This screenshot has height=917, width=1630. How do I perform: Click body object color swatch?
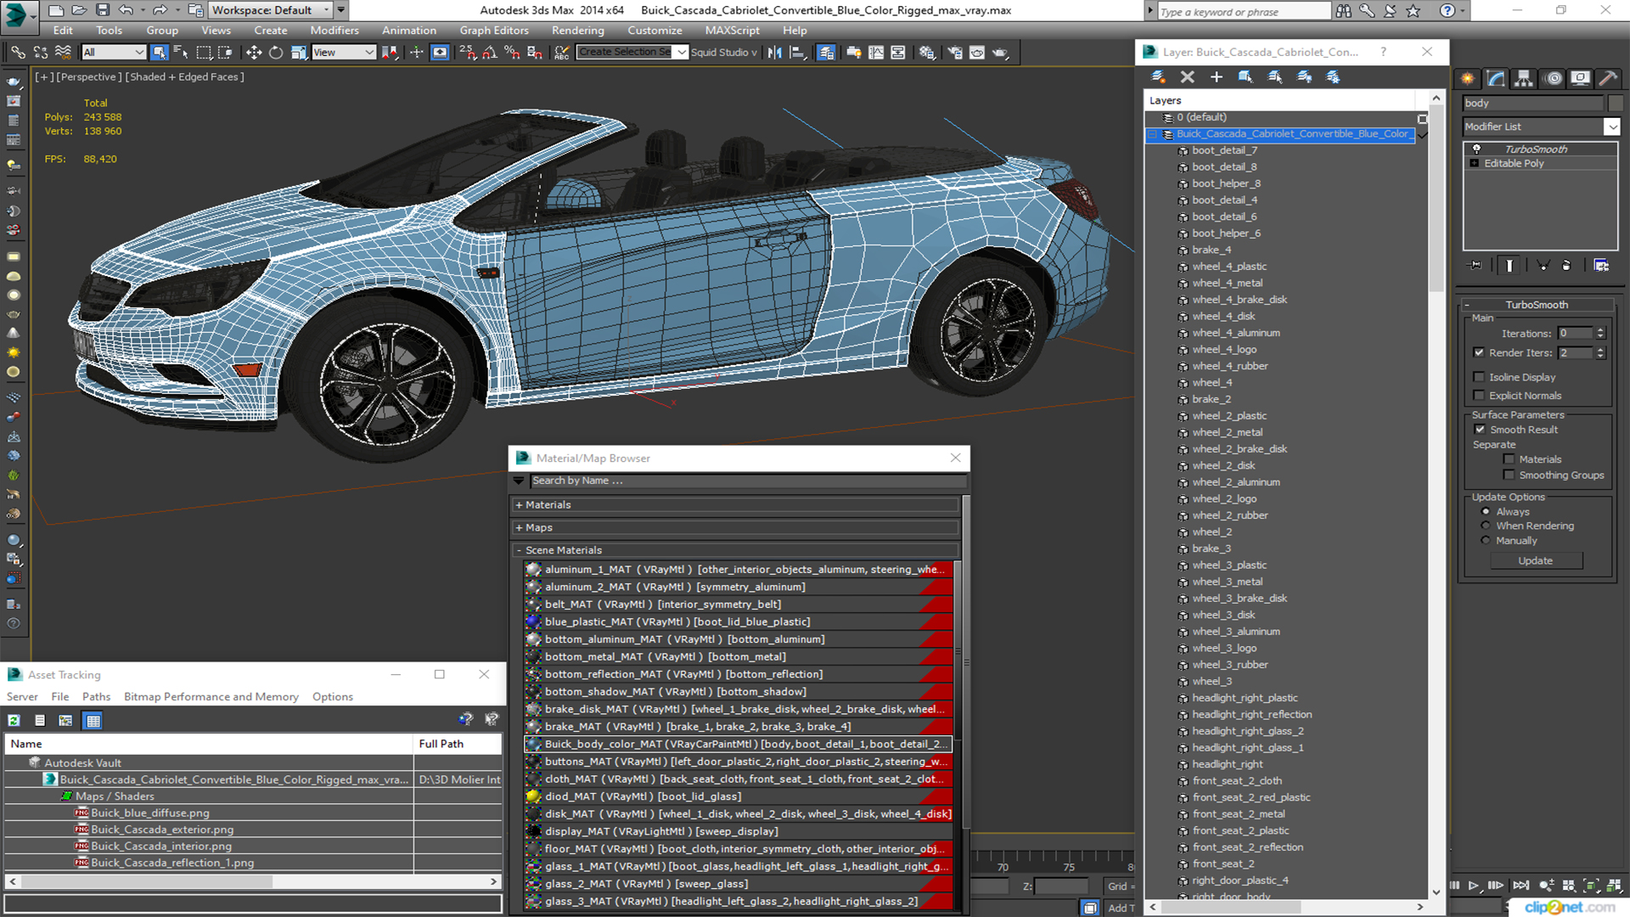[1616, 103]
